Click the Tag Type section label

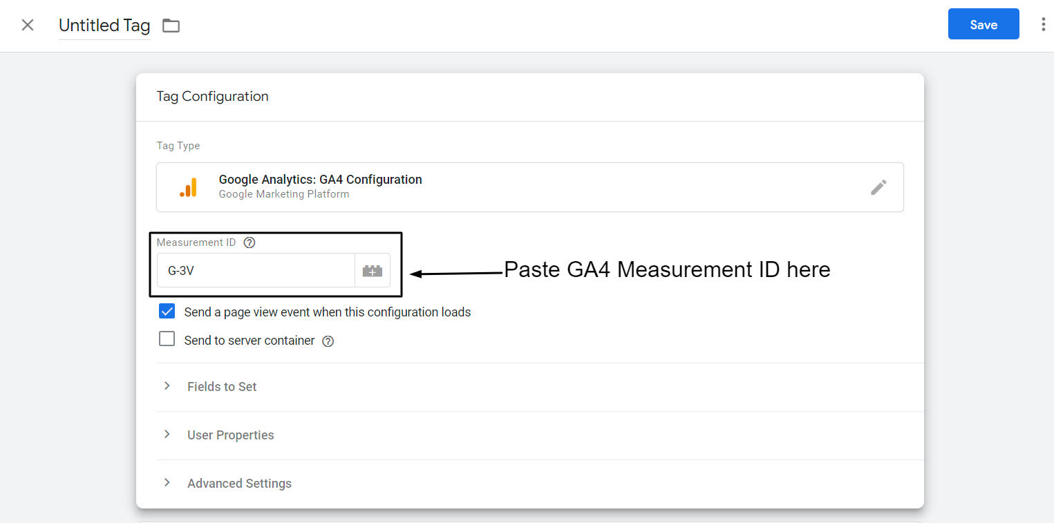tap(178, 145)
